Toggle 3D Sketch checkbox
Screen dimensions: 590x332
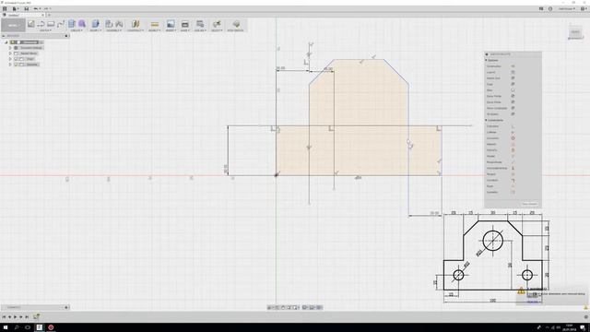pos(513,114)
